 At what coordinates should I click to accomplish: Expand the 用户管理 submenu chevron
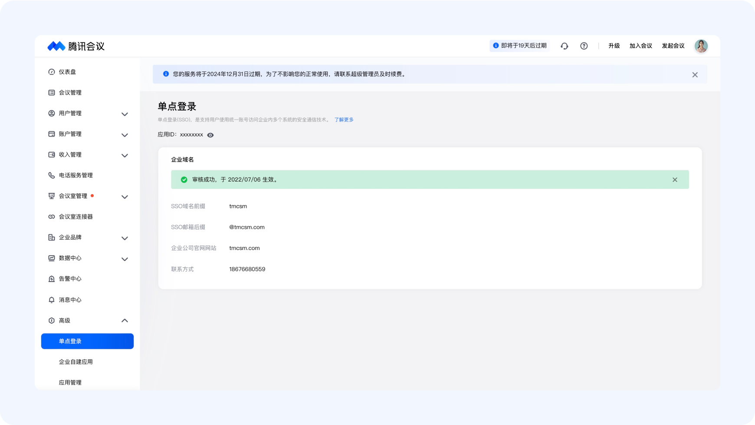click(125, 114)
